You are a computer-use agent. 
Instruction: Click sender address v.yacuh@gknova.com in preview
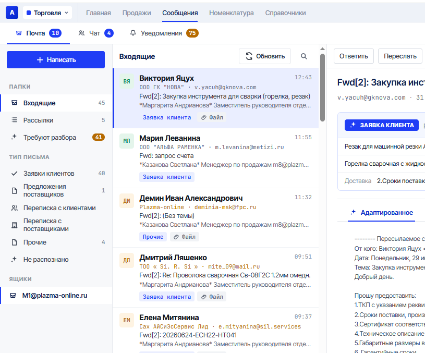(x=371, y=98)
